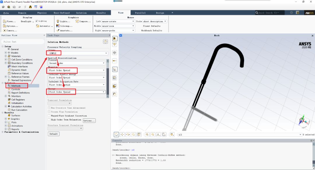Switch to the Results ribbon tab

pyautogui.click(x=101, y=13)
